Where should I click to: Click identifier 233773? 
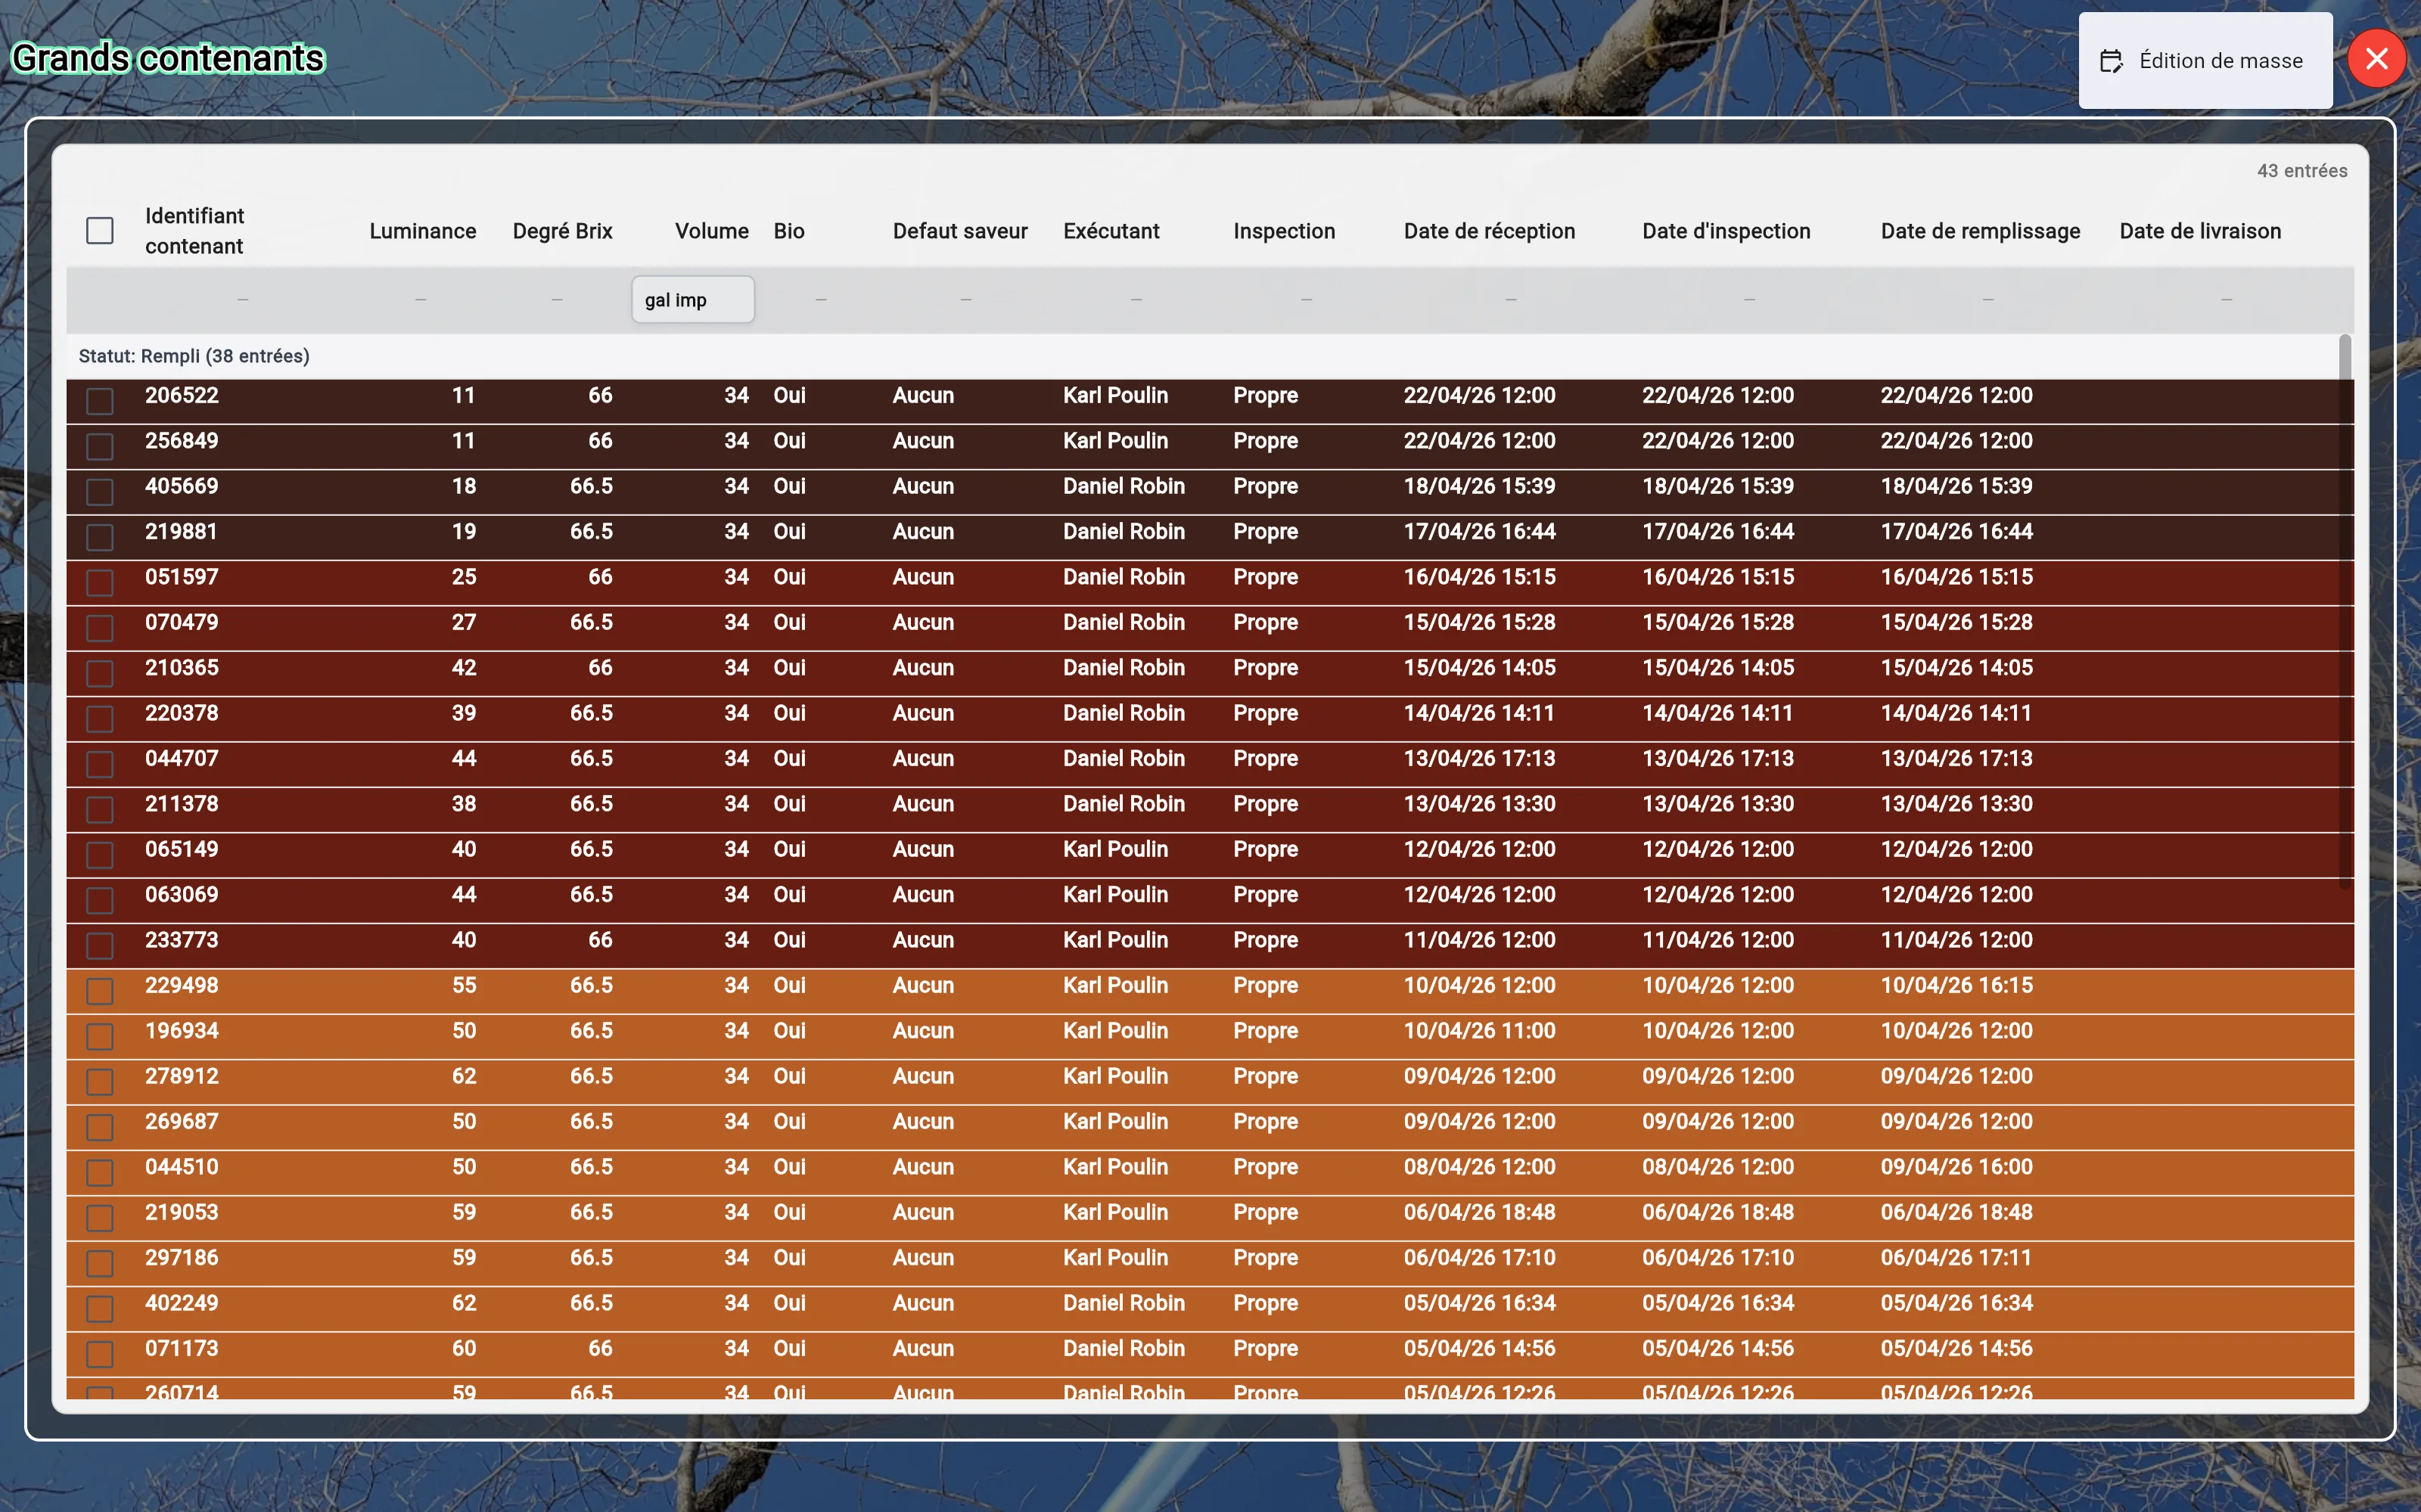pos(181,940)
